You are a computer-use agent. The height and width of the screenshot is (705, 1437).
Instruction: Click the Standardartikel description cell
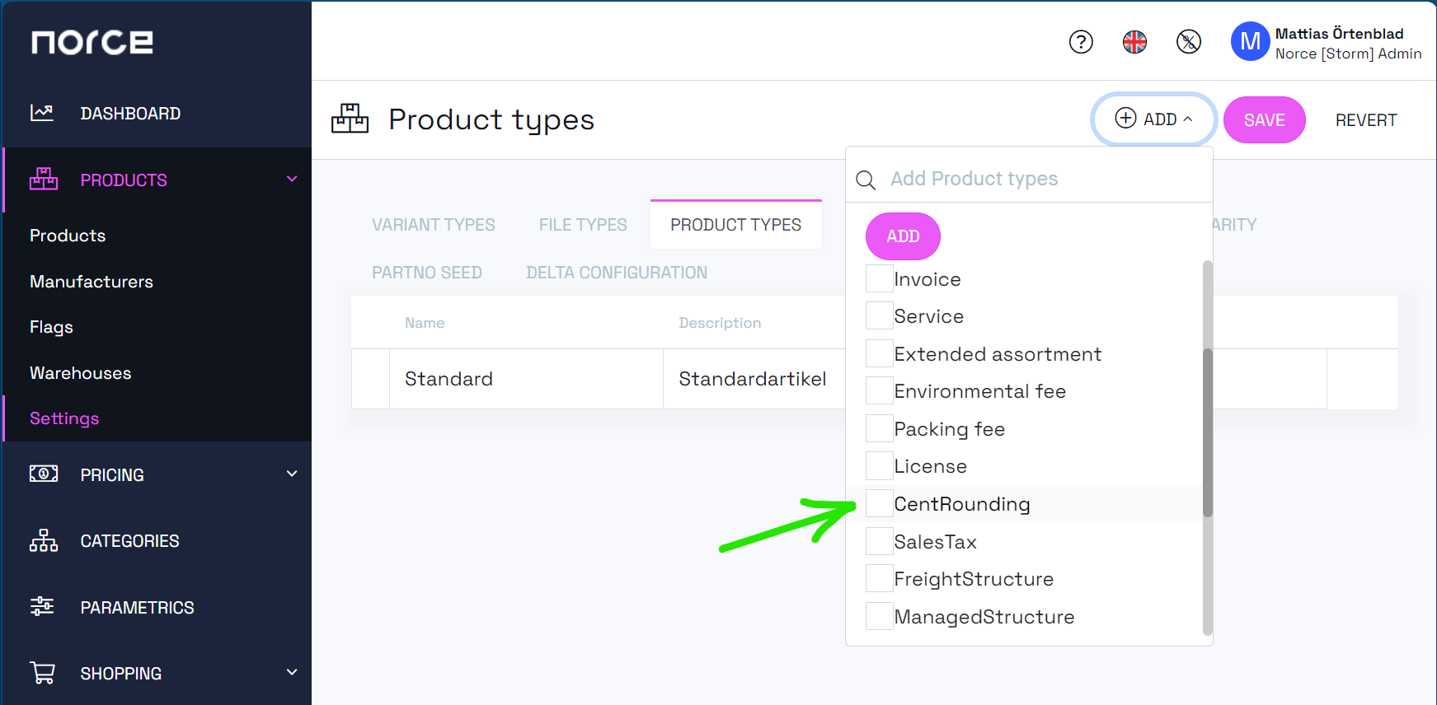point(754,379)
